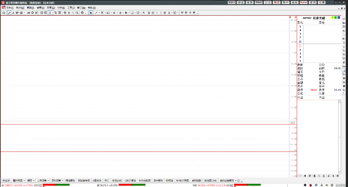Click the green badge beside stock name
The image size is (348, 187).
pyautogui.click(x=335, y=18)
